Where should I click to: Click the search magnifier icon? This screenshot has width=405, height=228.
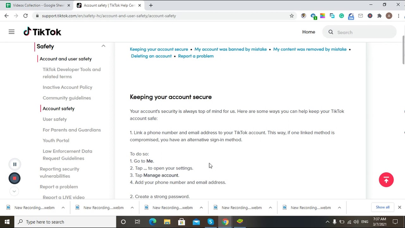pyautogui.click(x=331, y=32)
